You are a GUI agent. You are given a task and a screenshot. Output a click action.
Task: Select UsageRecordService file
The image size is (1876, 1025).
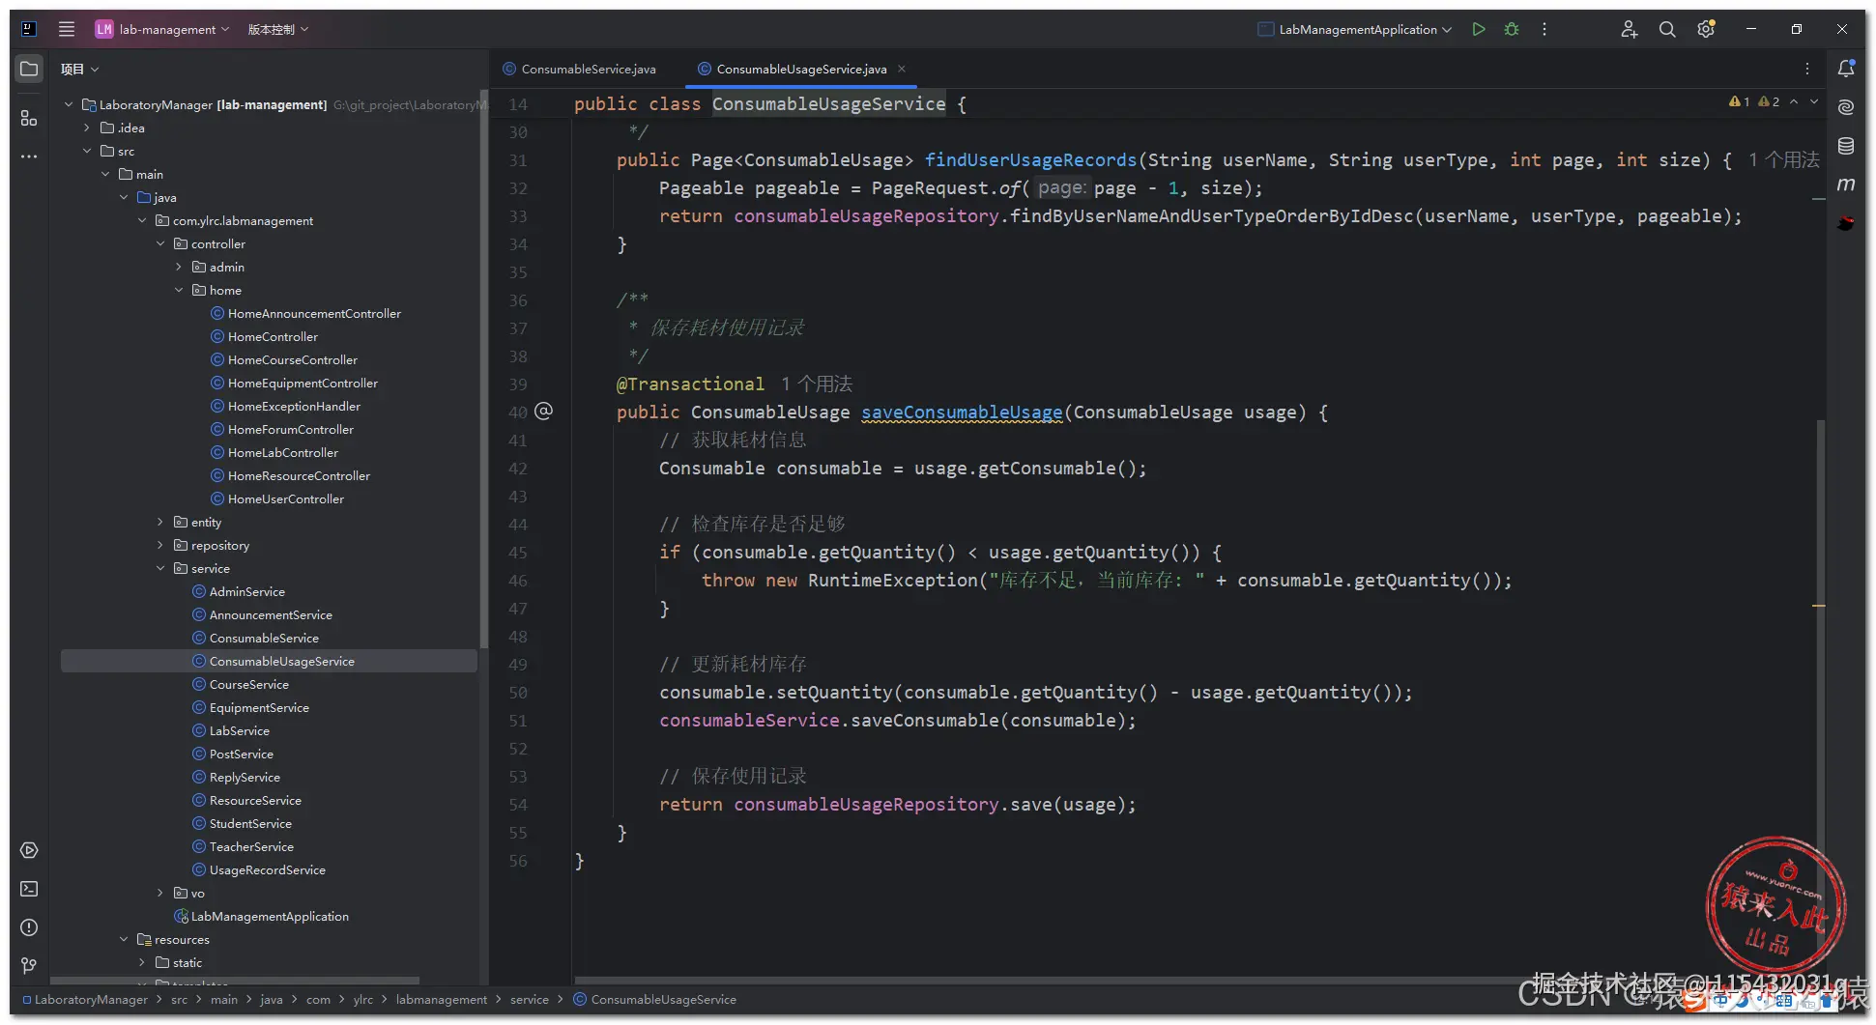(267, 869)
